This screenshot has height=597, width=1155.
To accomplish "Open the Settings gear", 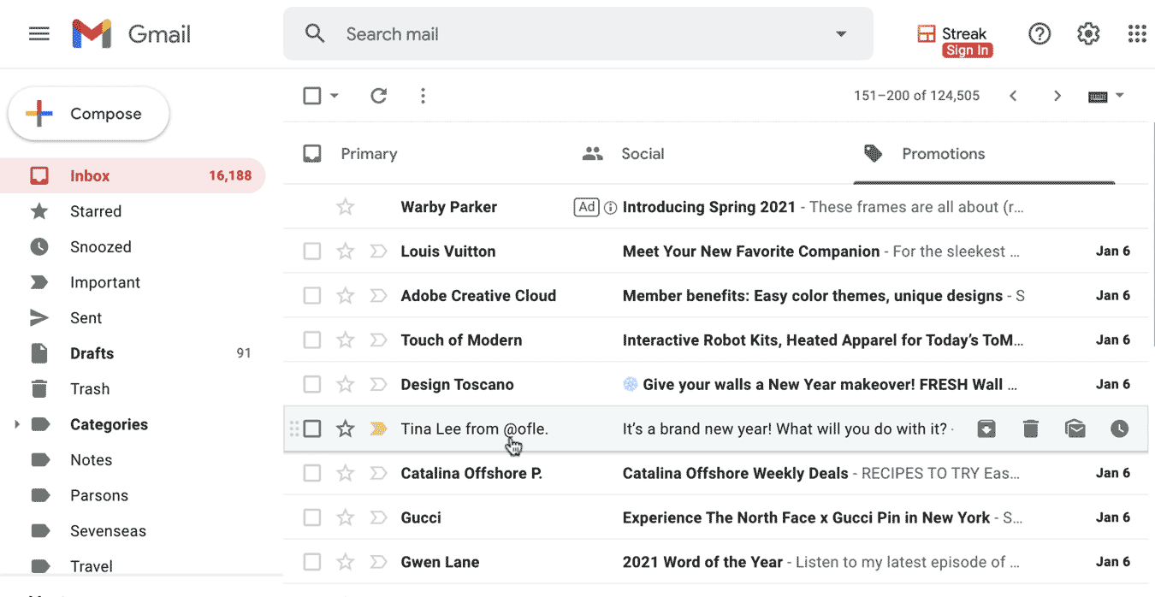I will (x=1088, y=34).
